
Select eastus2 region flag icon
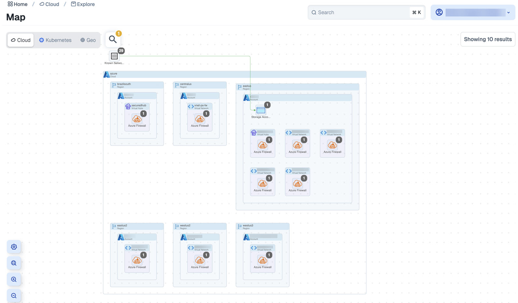click(x=114, y=226)
